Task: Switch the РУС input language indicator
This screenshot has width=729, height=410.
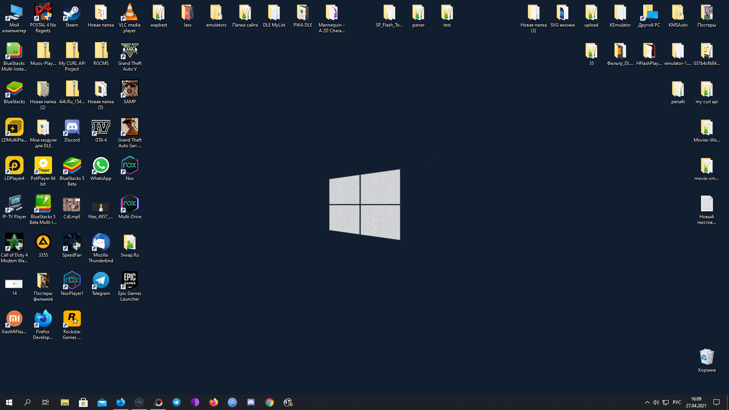Action: 677,402
